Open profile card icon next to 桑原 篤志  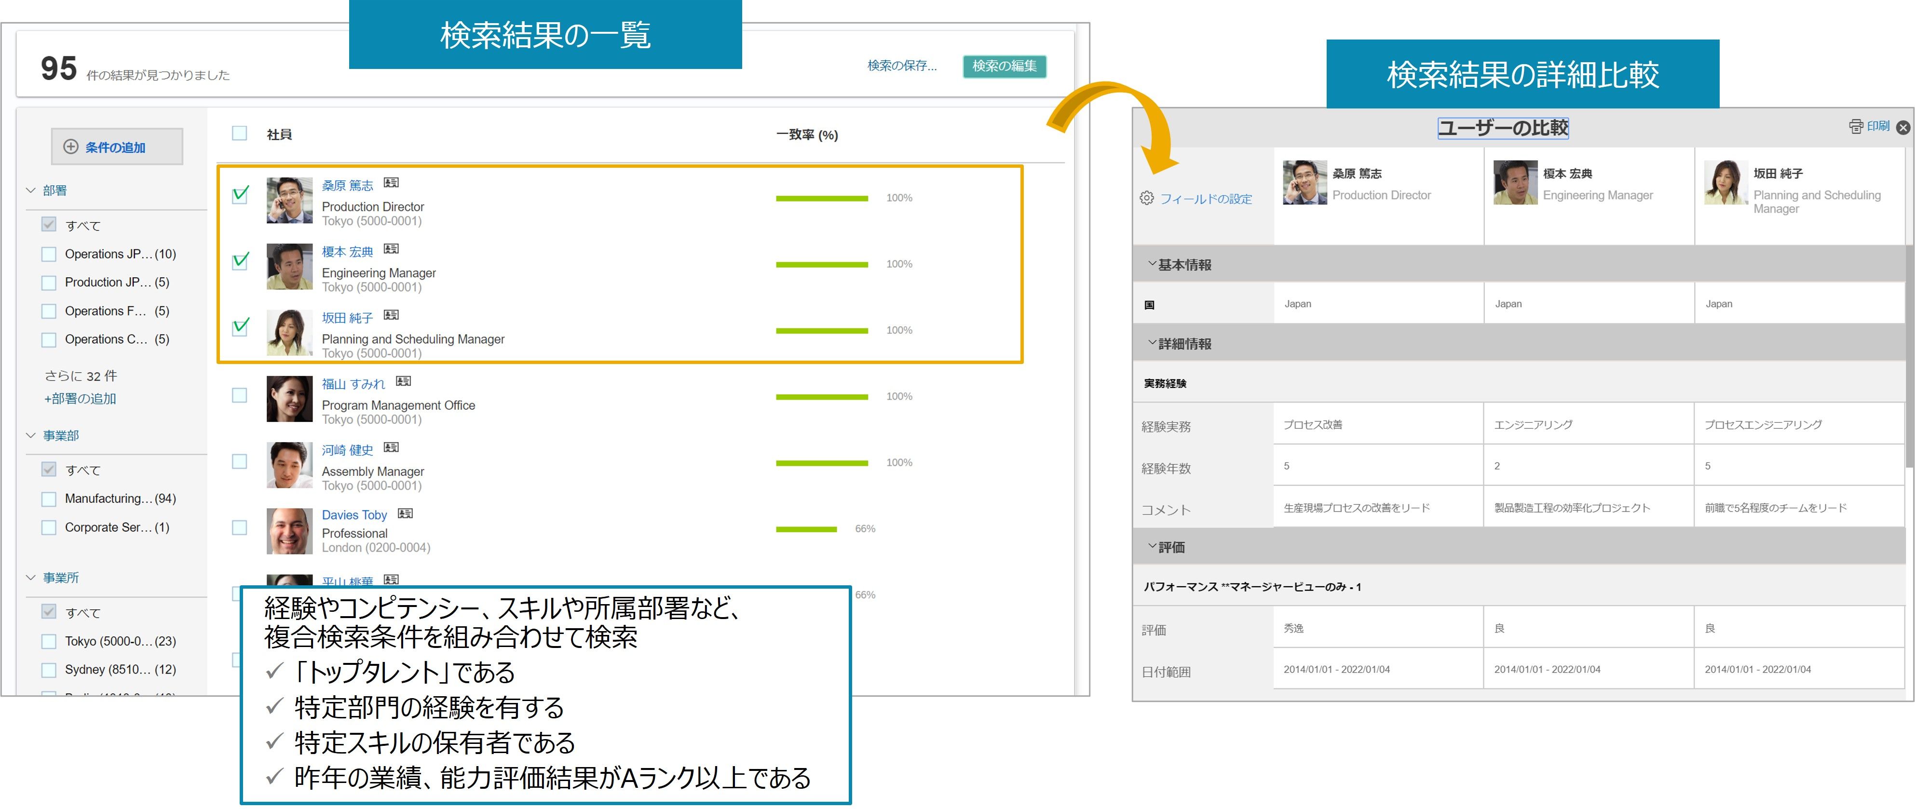tap(391, 183)
